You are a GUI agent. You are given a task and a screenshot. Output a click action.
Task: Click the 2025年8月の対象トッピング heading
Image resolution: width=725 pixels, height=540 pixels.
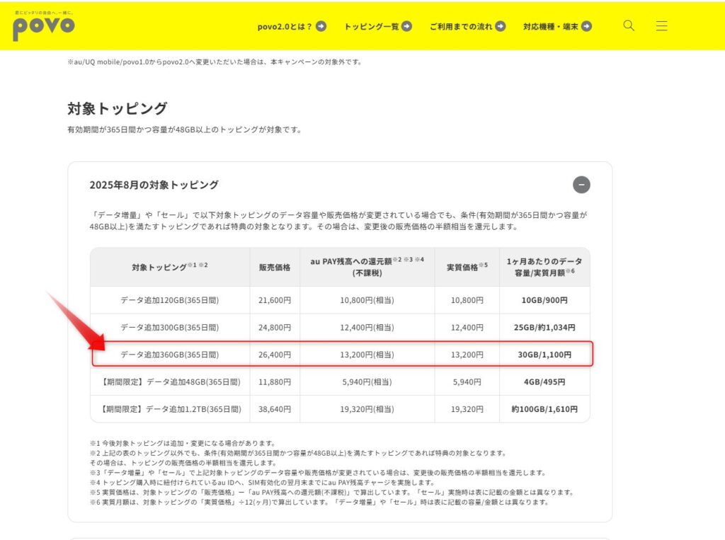pyautogui.click(x=154, y=185)
